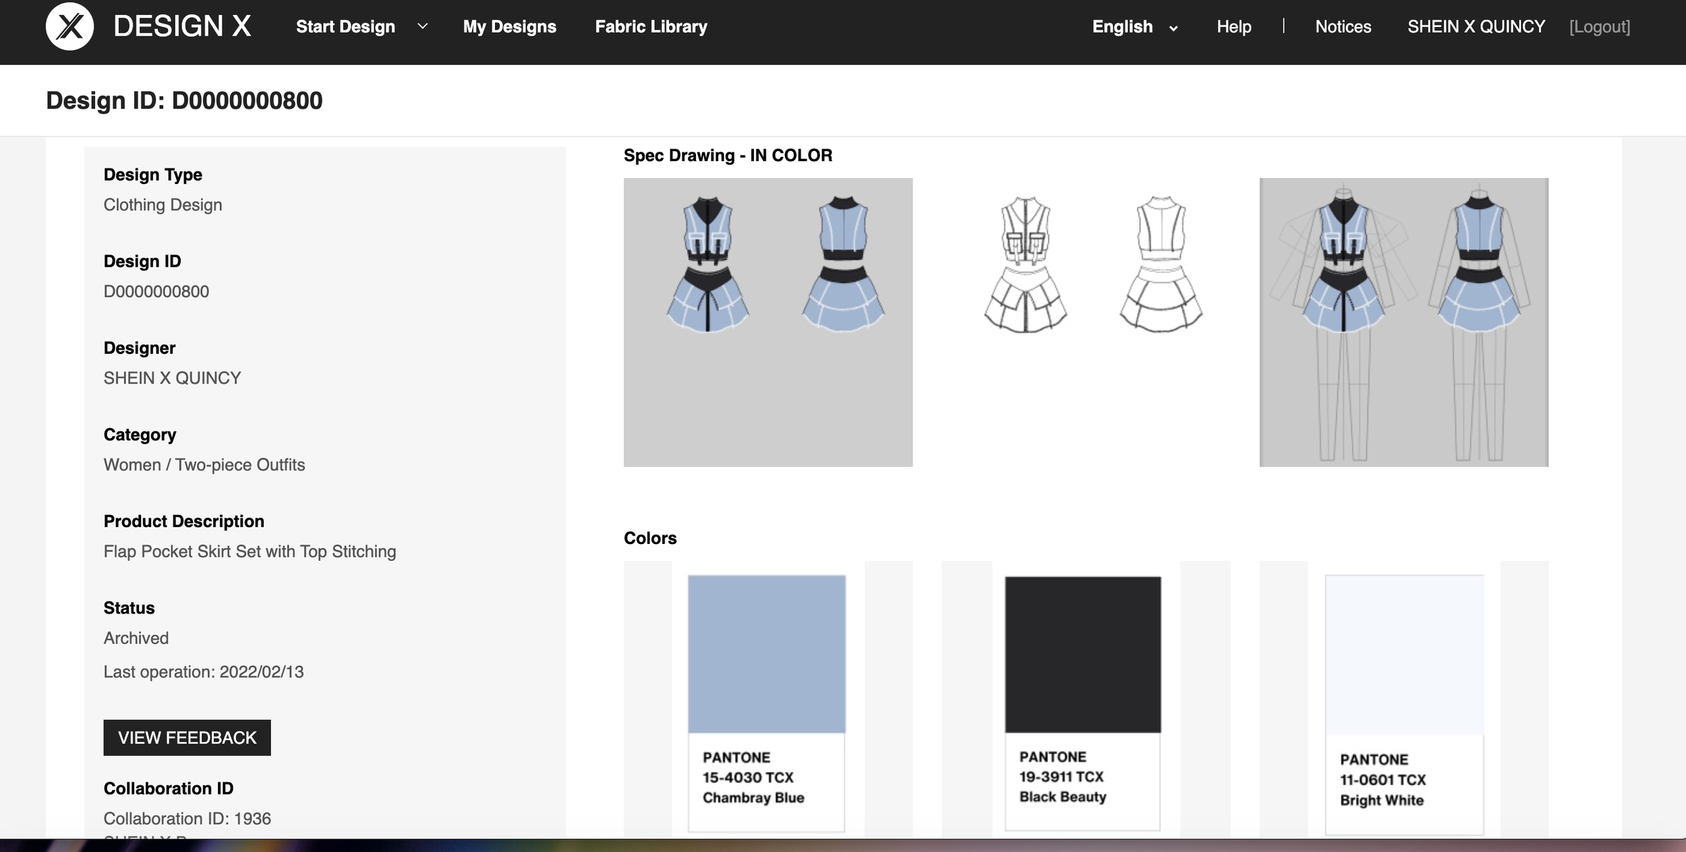Open Notices
The height and width of the screenshot is (852, 1686).
click(1342, 27)
